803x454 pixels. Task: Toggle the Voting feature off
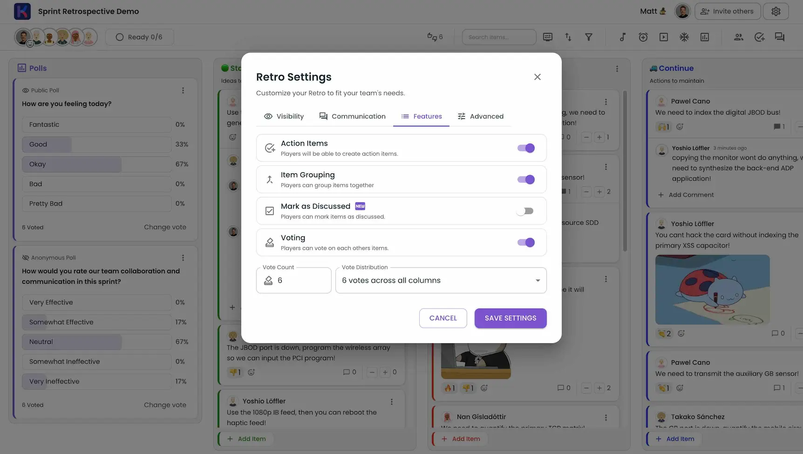526,242
